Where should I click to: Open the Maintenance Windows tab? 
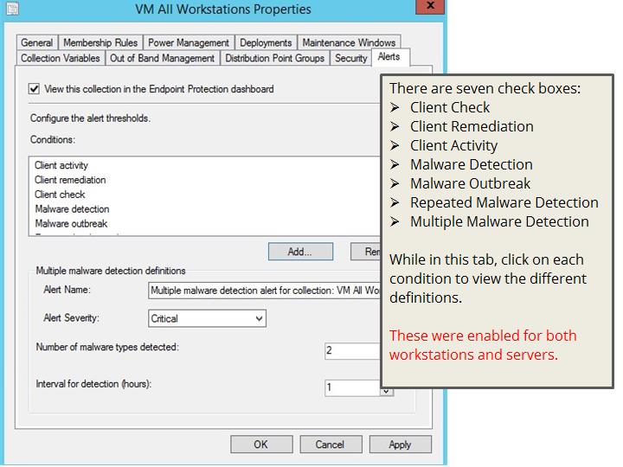coord(349,42)
